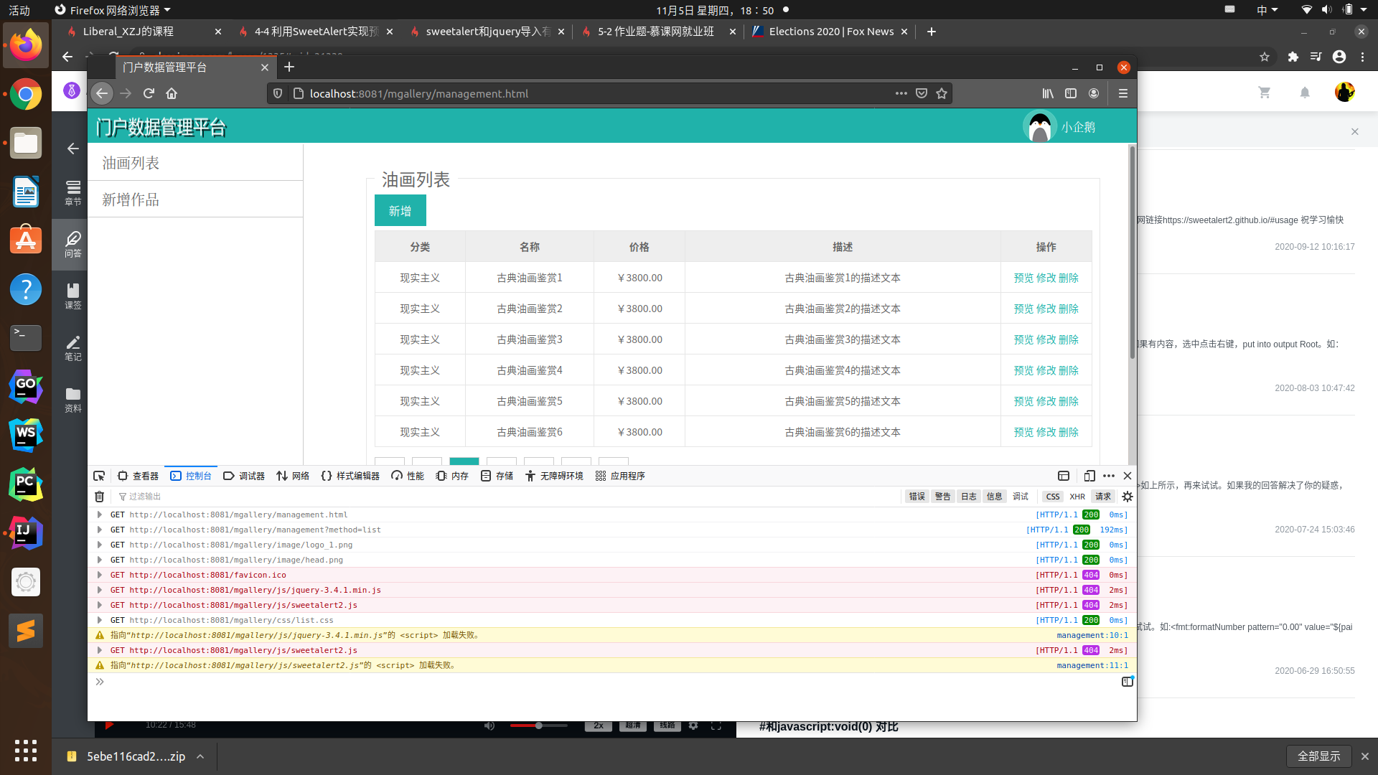Click 修改 for 古典油画鉴赏3
This screenshot has height=775, width=1378.
tap(1046, 339)
